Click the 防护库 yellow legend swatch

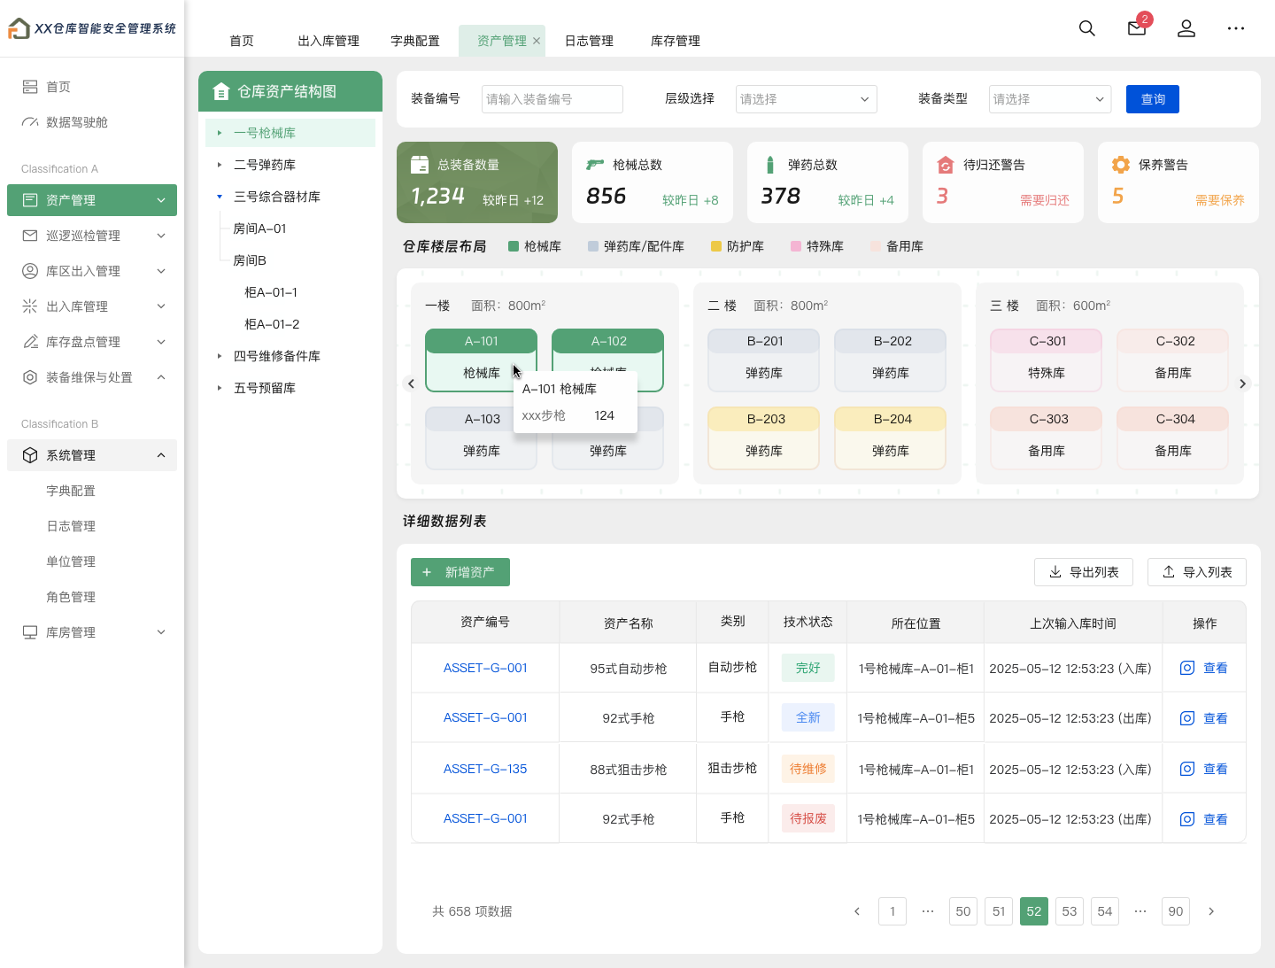point(716,246)
